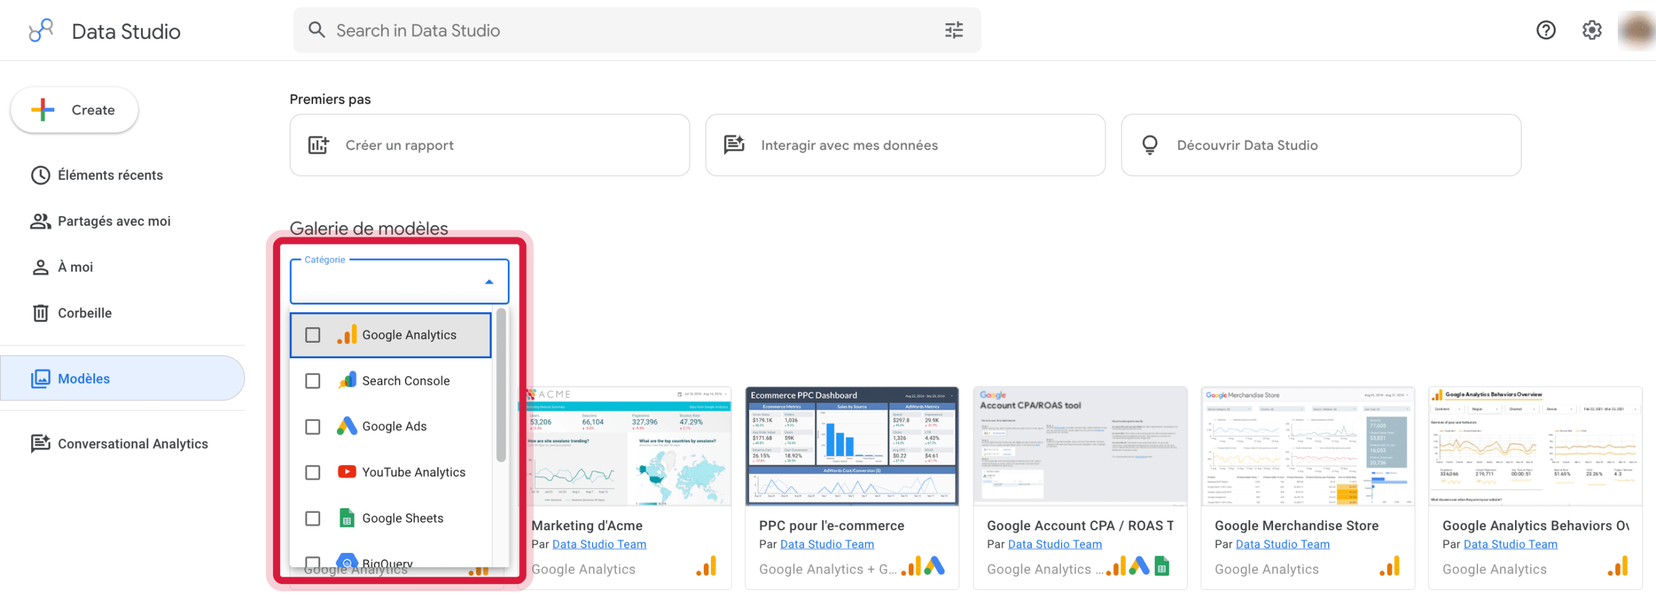This screenshot has width=1656, height=615.
Task: Check the Search Console checkbox
Action: (312, 381)
